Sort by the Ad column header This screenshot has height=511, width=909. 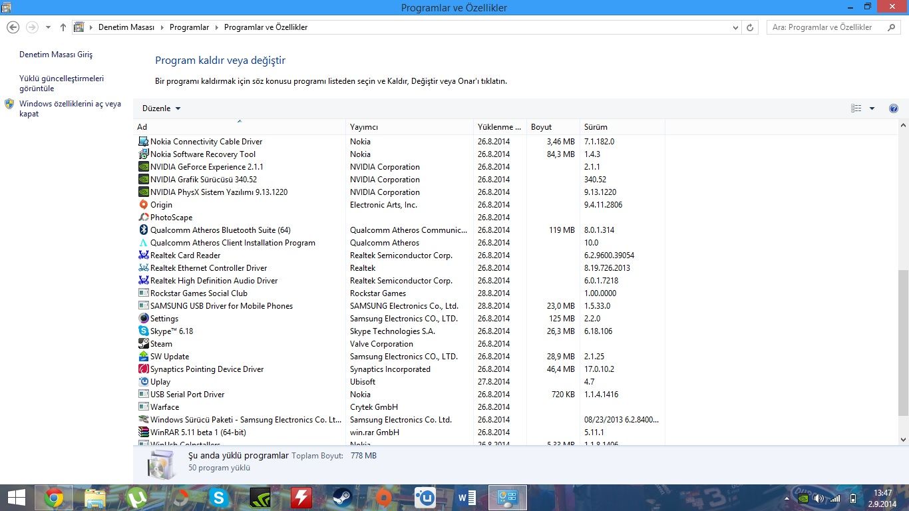tap(240, 127)
